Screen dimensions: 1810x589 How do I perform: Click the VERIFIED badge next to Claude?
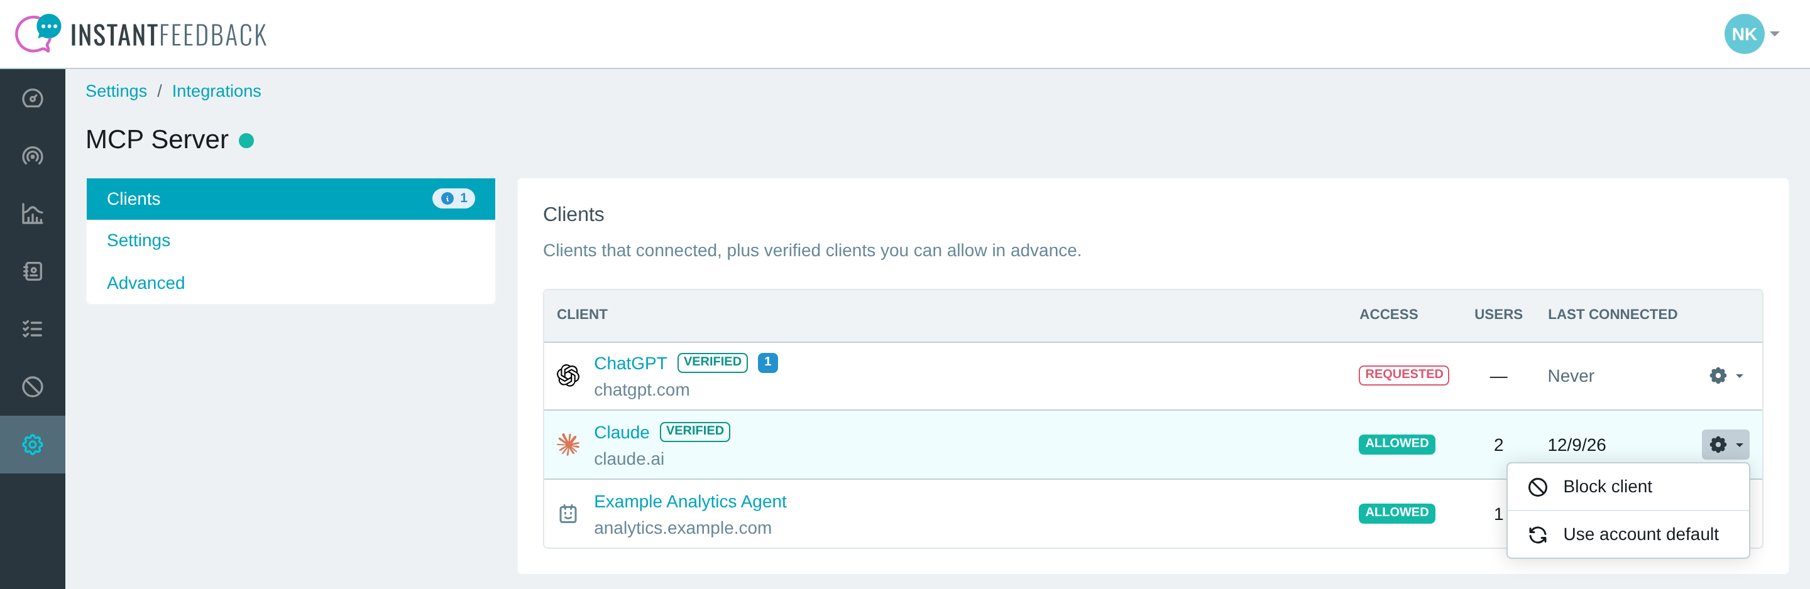tap(694, 431)
